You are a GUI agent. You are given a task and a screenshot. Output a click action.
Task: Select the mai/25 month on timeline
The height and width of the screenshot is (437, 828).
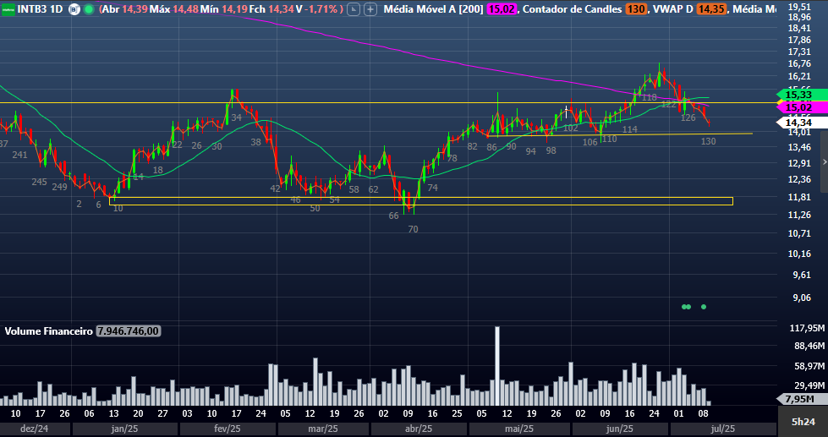(x=518, y=429)
